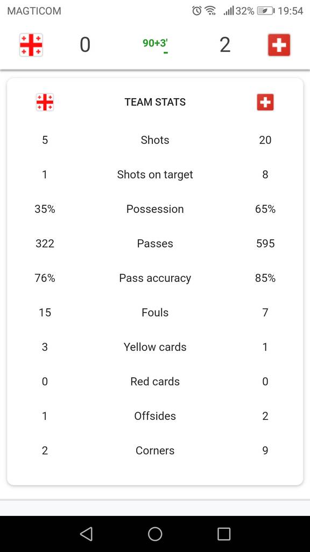Tap the alarm icon in status bar
310x552 pixels.
point(197,11)
